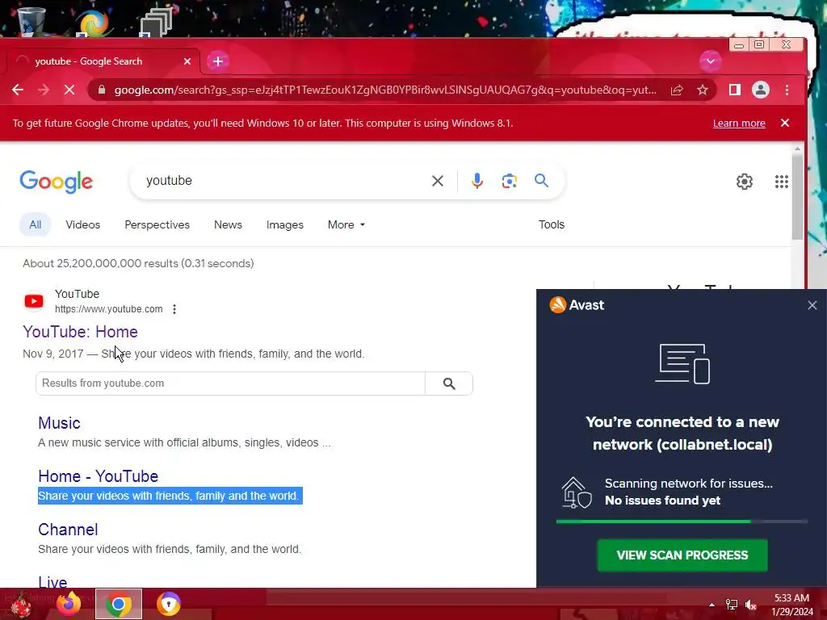This screenshot has width=827, height=620.
Task: Go back using the browser back arrow
Action: pos(18,90)
